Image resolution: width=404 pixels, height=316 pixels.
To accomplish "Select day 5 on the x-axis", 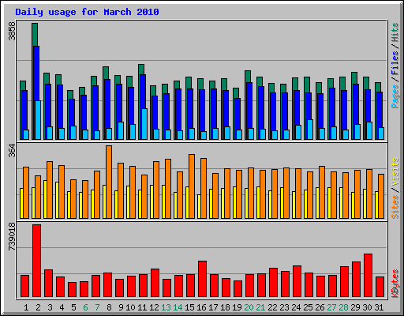I will (73, 307).
